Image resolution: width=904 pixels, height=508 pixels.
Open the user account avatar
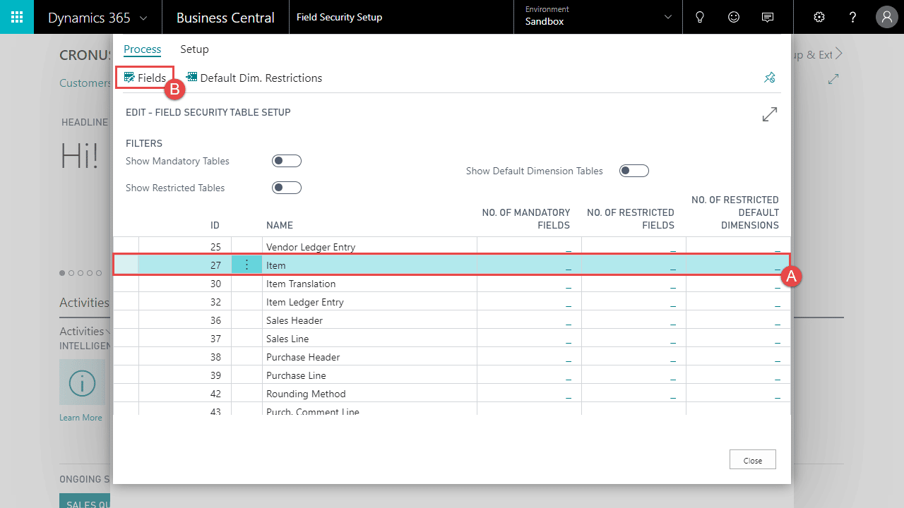tap(886, 17)
